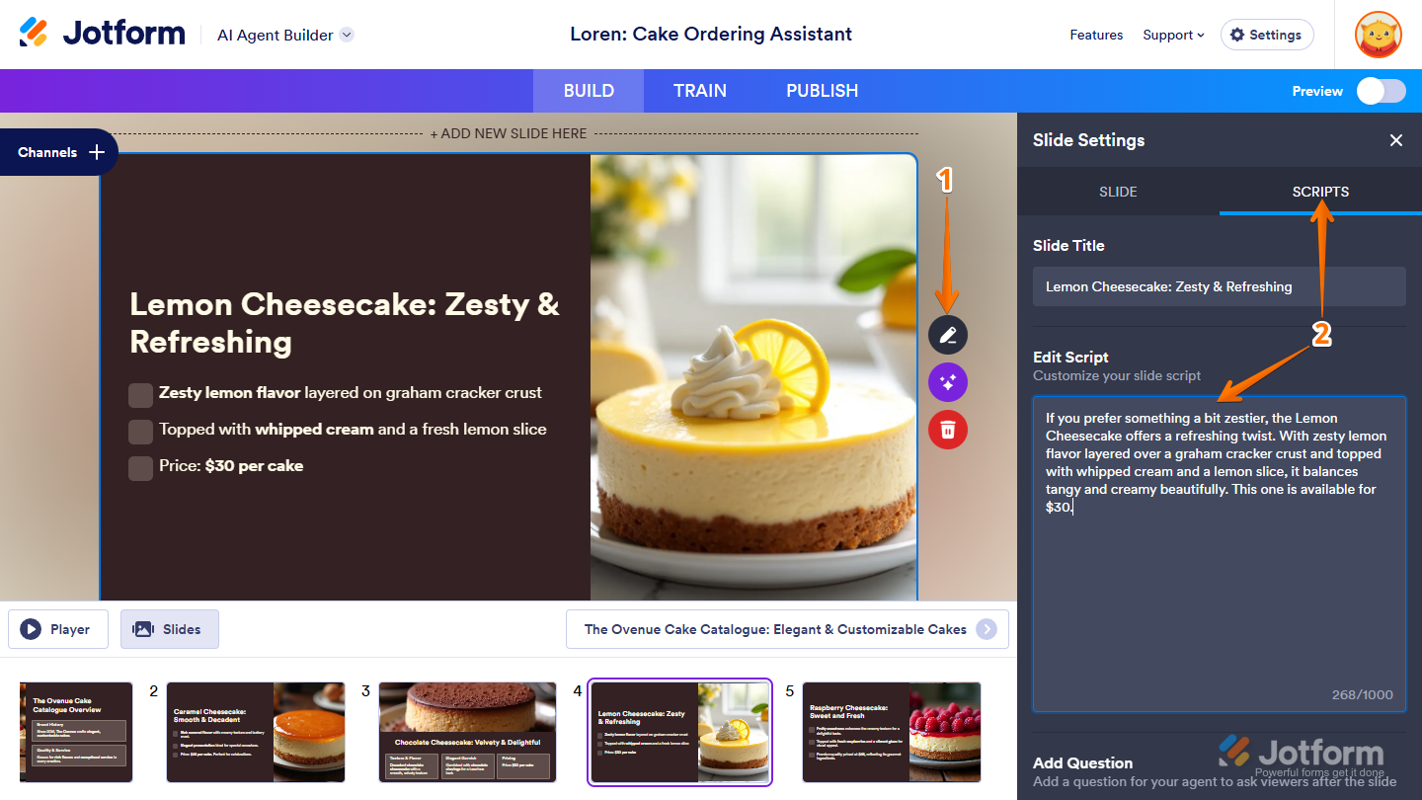The width and height of the screenshot is (1422, 800).
Task: Click the Player button
Action: pyautogui.click(x=58, y=629)
